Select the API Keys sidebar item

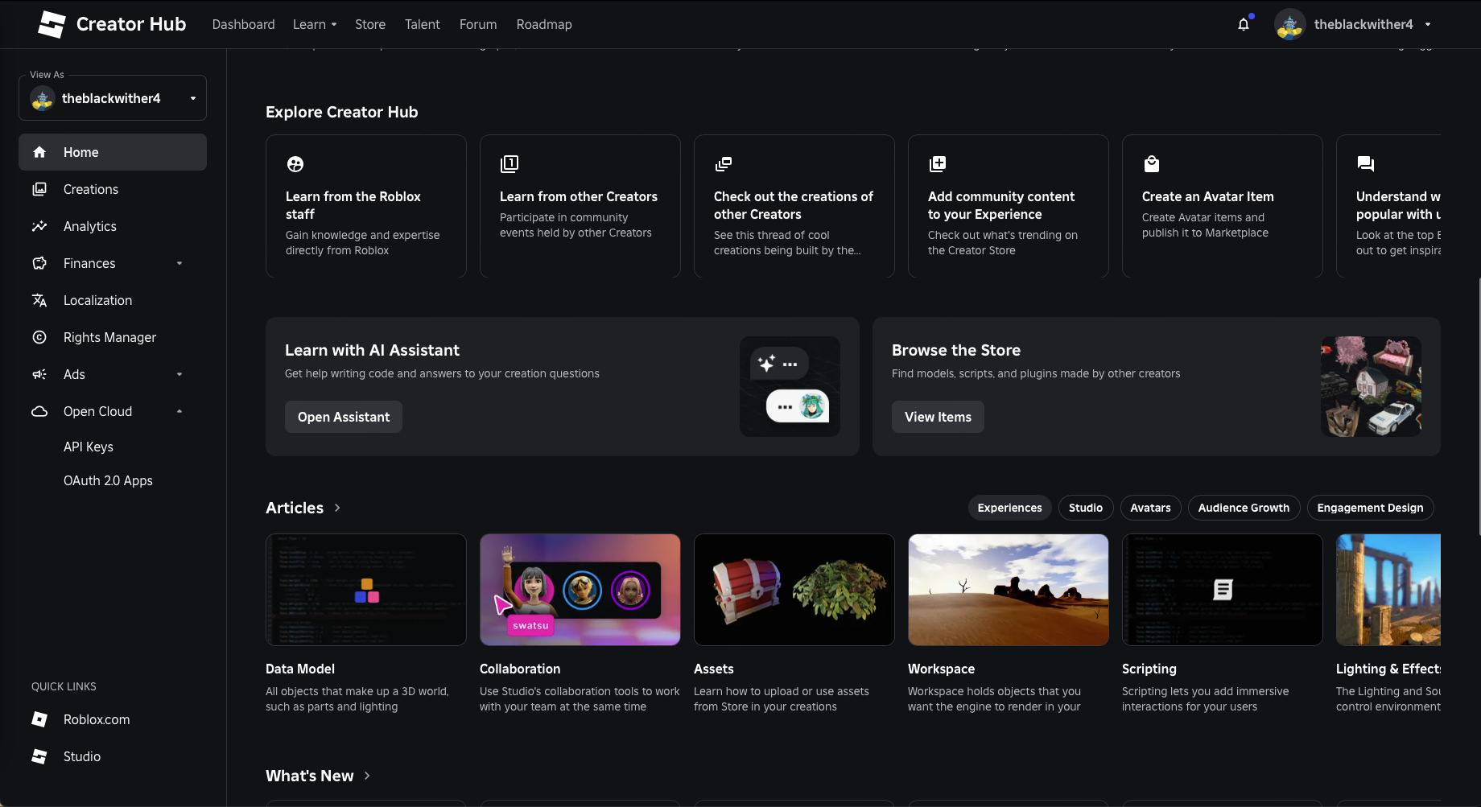[89, 447]
